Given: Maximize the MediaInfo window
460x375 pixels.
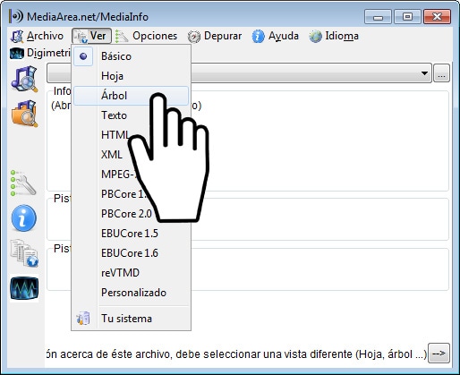Looking at the screenshot, I should tap(407, 16).
